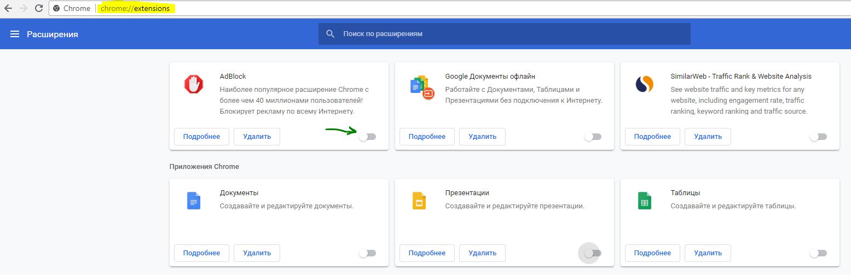Open Подробнее for the Презентации app
The image size is (851, 275).
click(427, 253)
